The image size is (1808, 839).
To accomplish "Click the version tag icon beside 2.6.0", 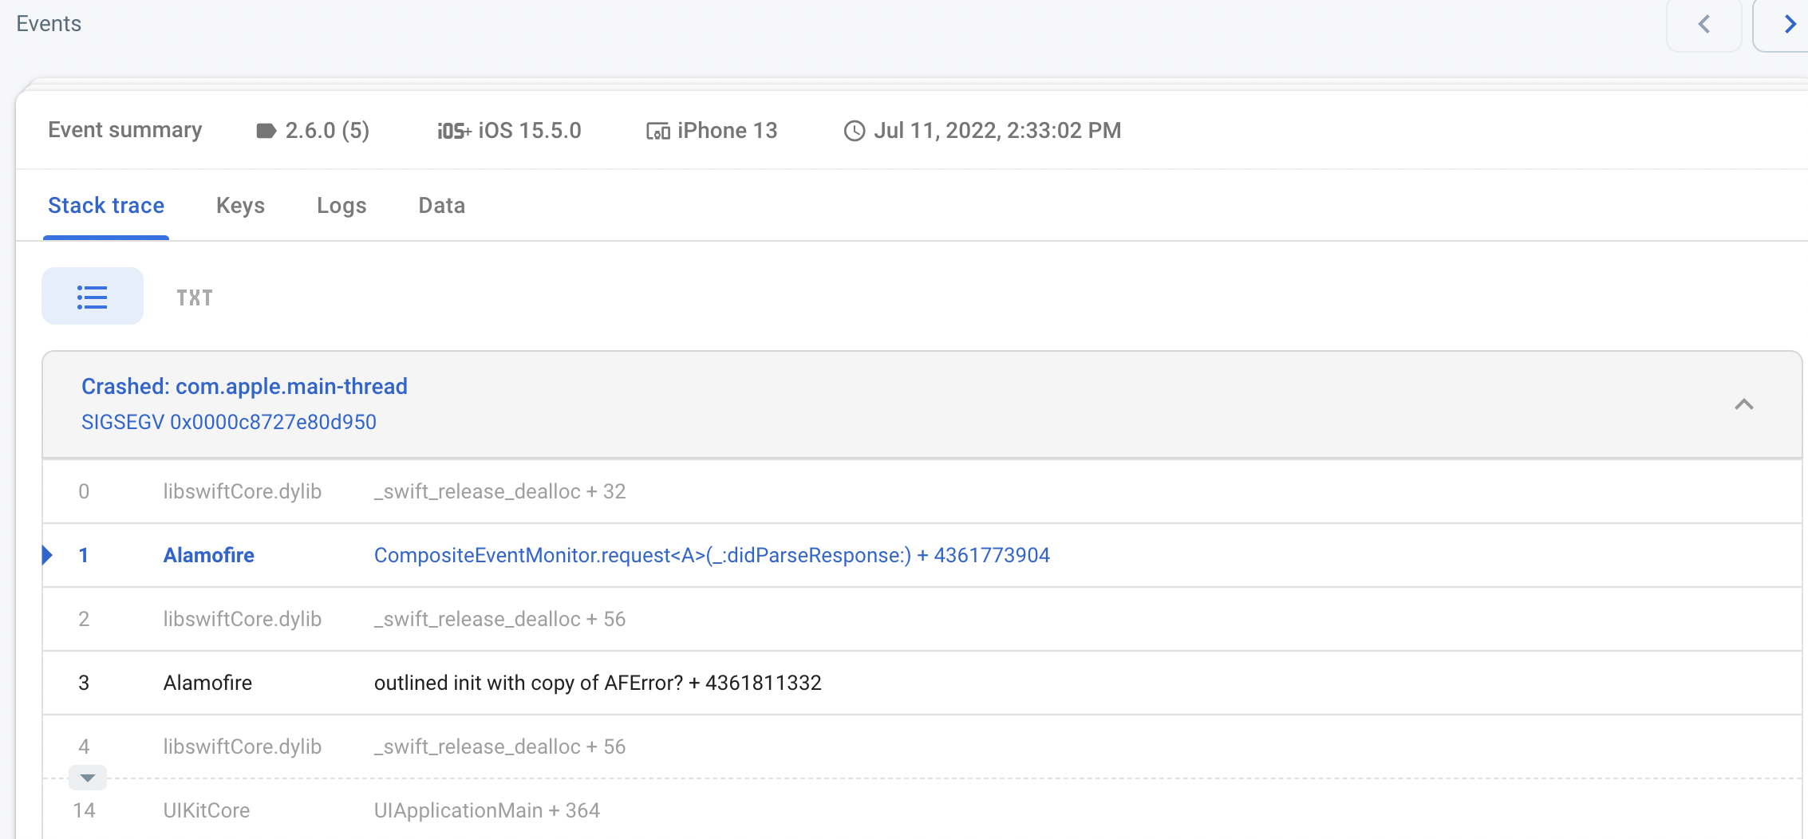I will (x=266, y=129).
